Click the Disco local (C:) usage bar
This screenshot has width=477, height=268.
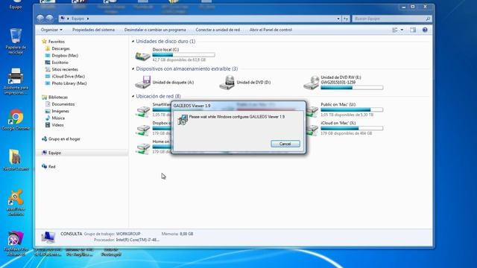183,55
